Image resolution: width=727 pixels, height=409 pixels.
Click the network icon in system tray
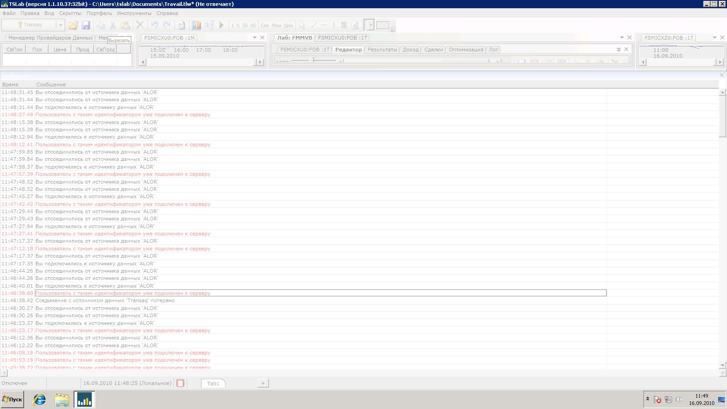[668, 399]
